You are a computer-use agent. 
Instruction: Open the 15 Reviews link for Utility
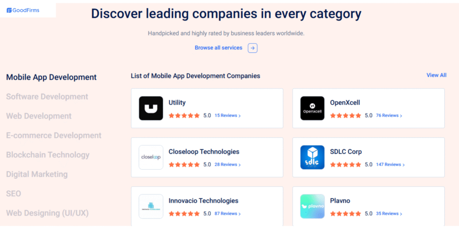[x=227, y=115]
